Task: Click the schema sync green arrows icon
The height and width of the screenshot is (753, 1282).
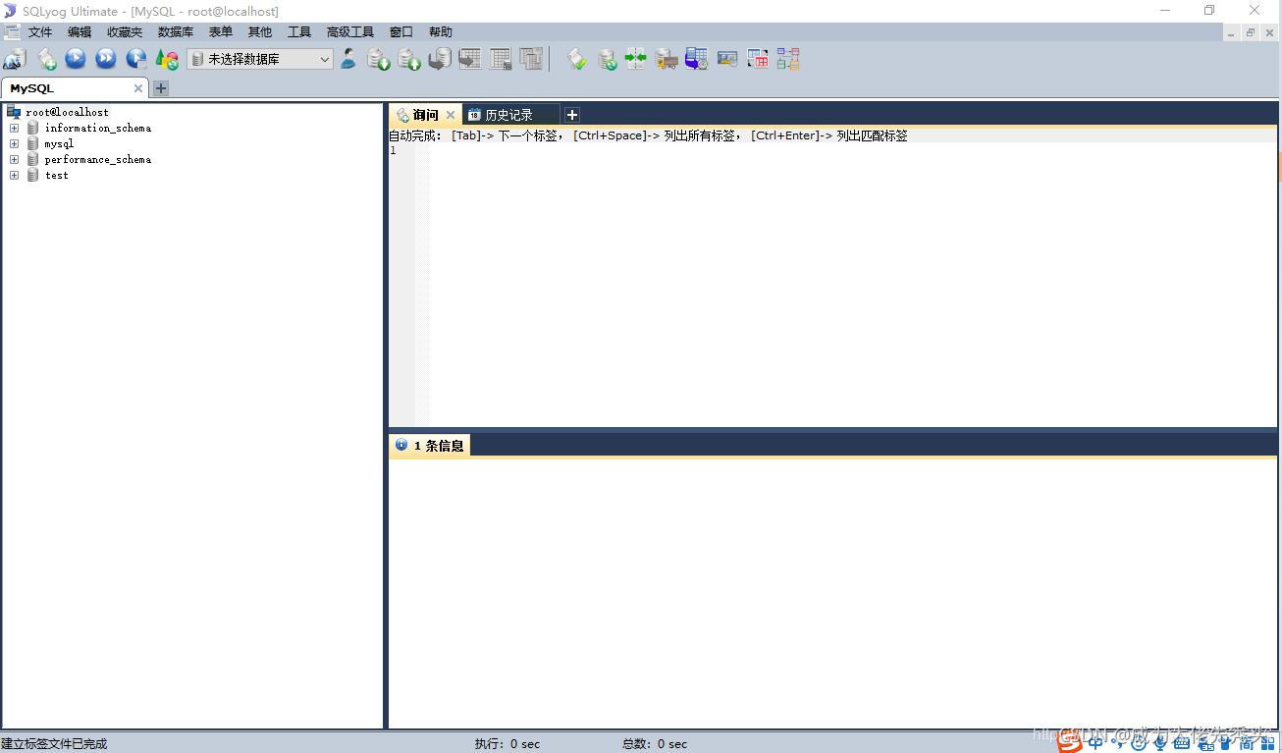Action: pos(636,59)
